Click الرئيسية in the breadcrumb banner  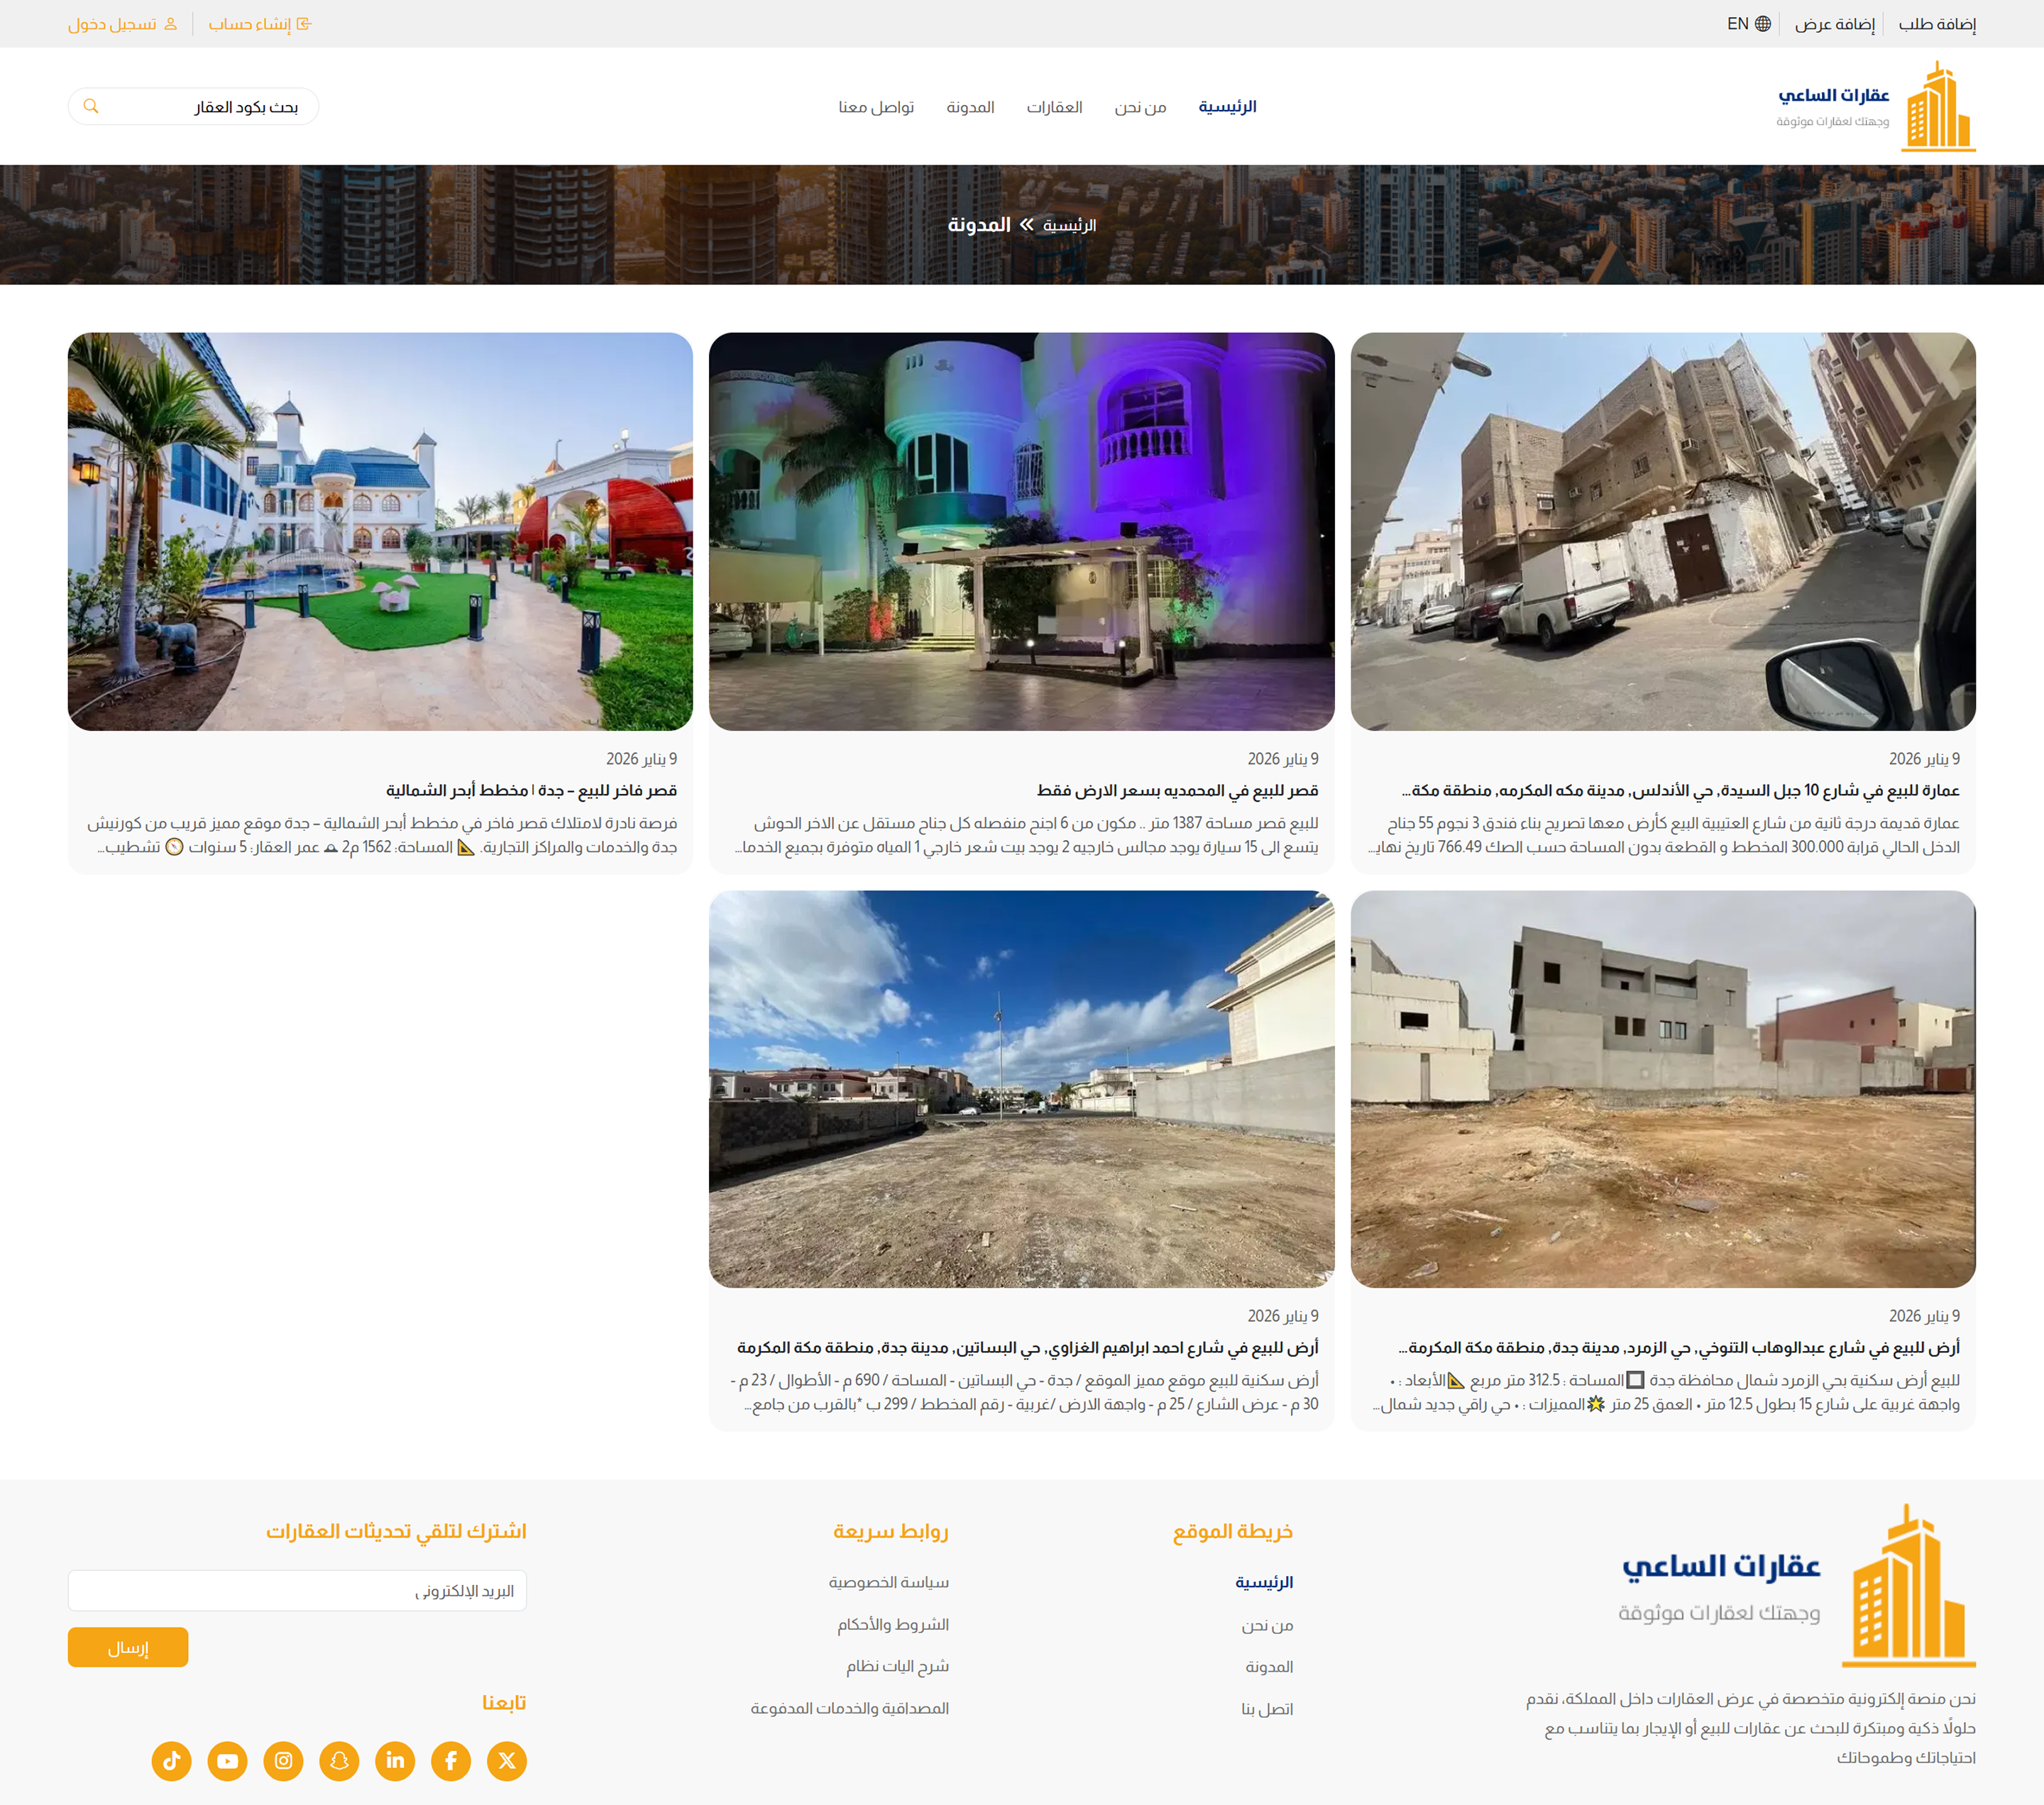(1069, 226)
